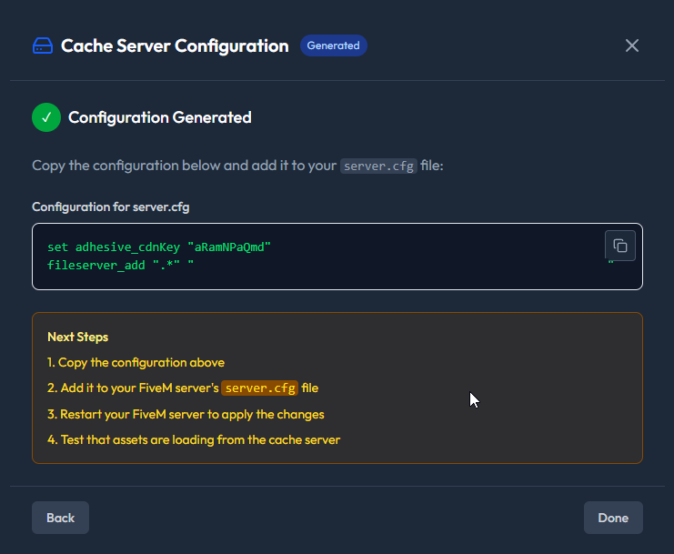Screen dimensions: 674x554
Task: Click the cache server icon in header
Action: pos(43,46)
